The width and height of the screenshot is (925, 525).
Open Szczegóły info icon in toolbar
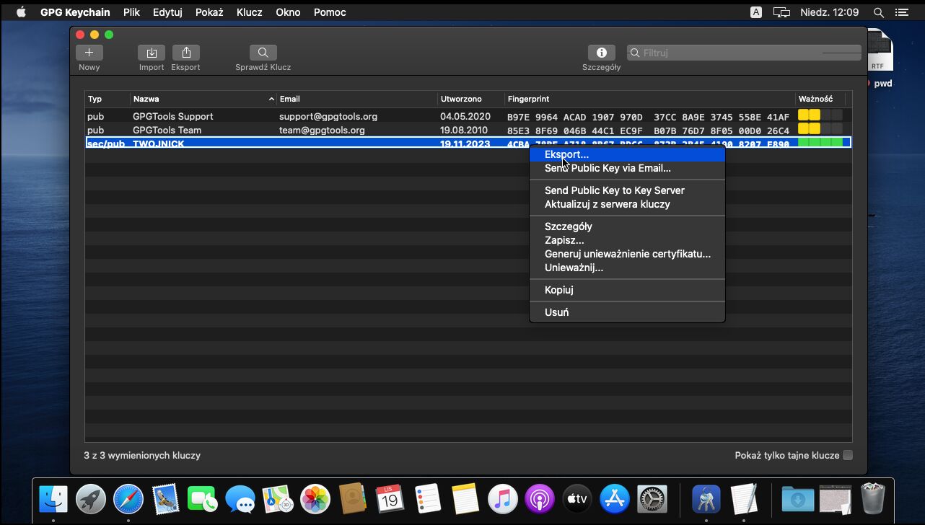[601, 53]
